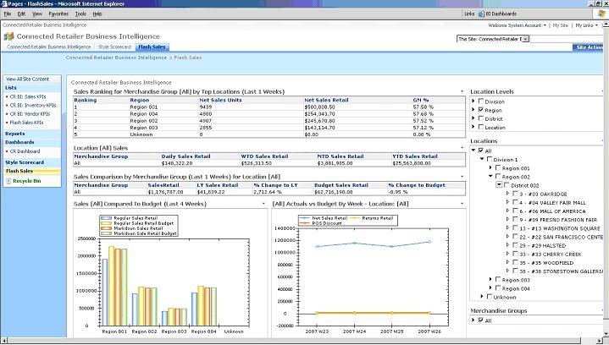Click the Internet Explorer page icon in the title bar
The height and width of the screenshot is (345, 609).
tap(5, 4)
